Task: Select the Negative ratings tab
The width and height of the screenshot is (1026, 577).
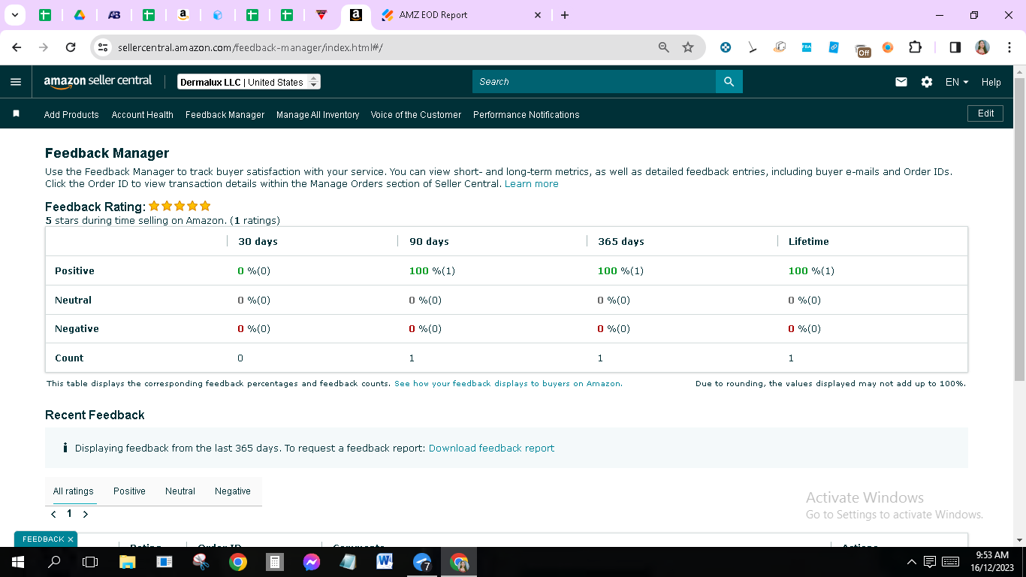Action: pos(233,491)
